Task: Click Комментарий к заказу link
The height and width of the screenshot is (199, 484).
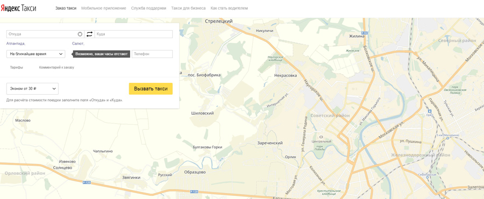Action: point(56,67)
